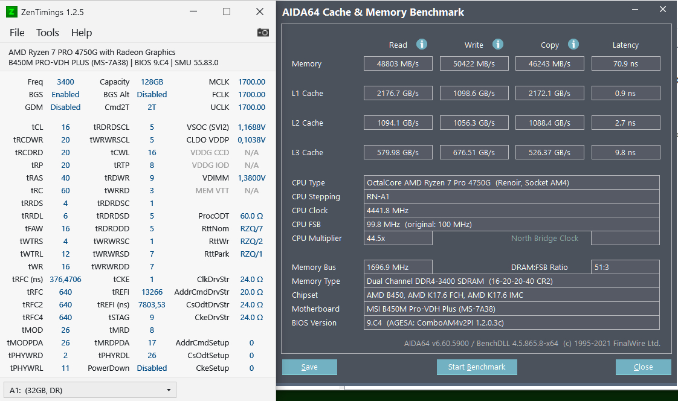This screenshot has width=678, height=401.
Task: Click the Copy column info icon
Action: coord(573,44)
